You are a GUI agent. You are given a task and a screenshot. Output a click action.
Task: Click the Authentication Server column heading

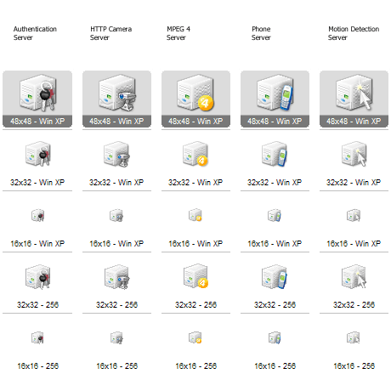(35, 33)
